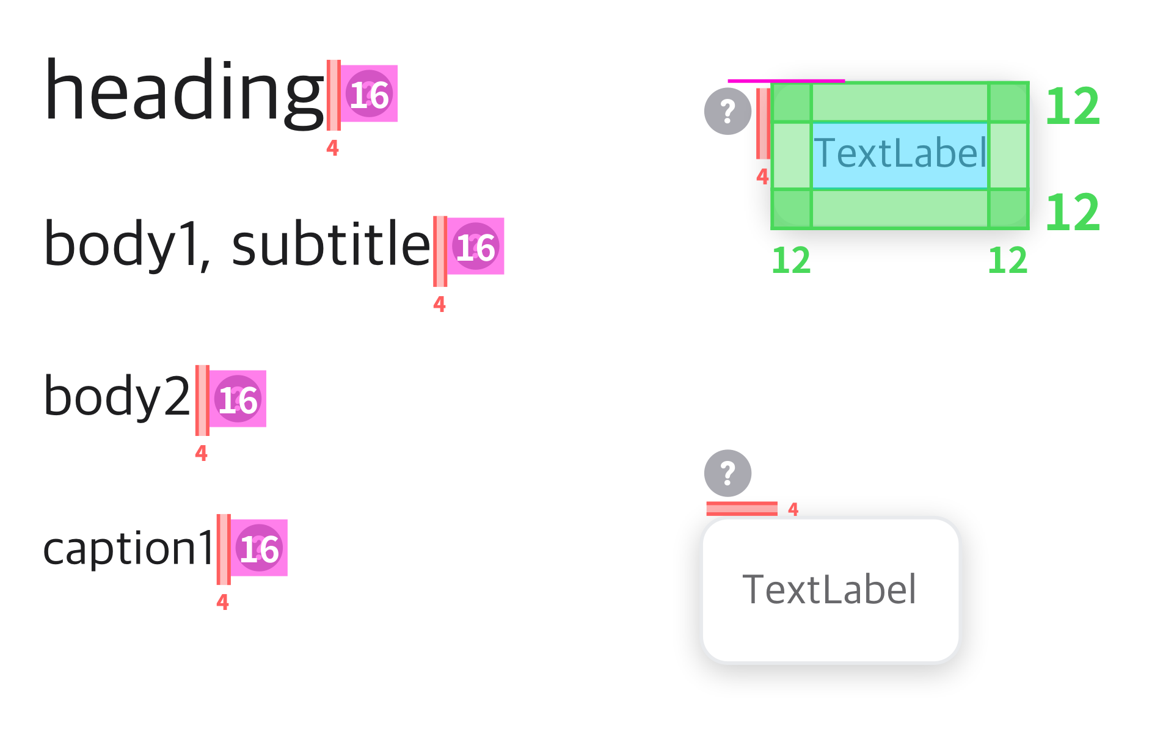
Task: Click the help icon next to body2
Action: click(238, 399)
